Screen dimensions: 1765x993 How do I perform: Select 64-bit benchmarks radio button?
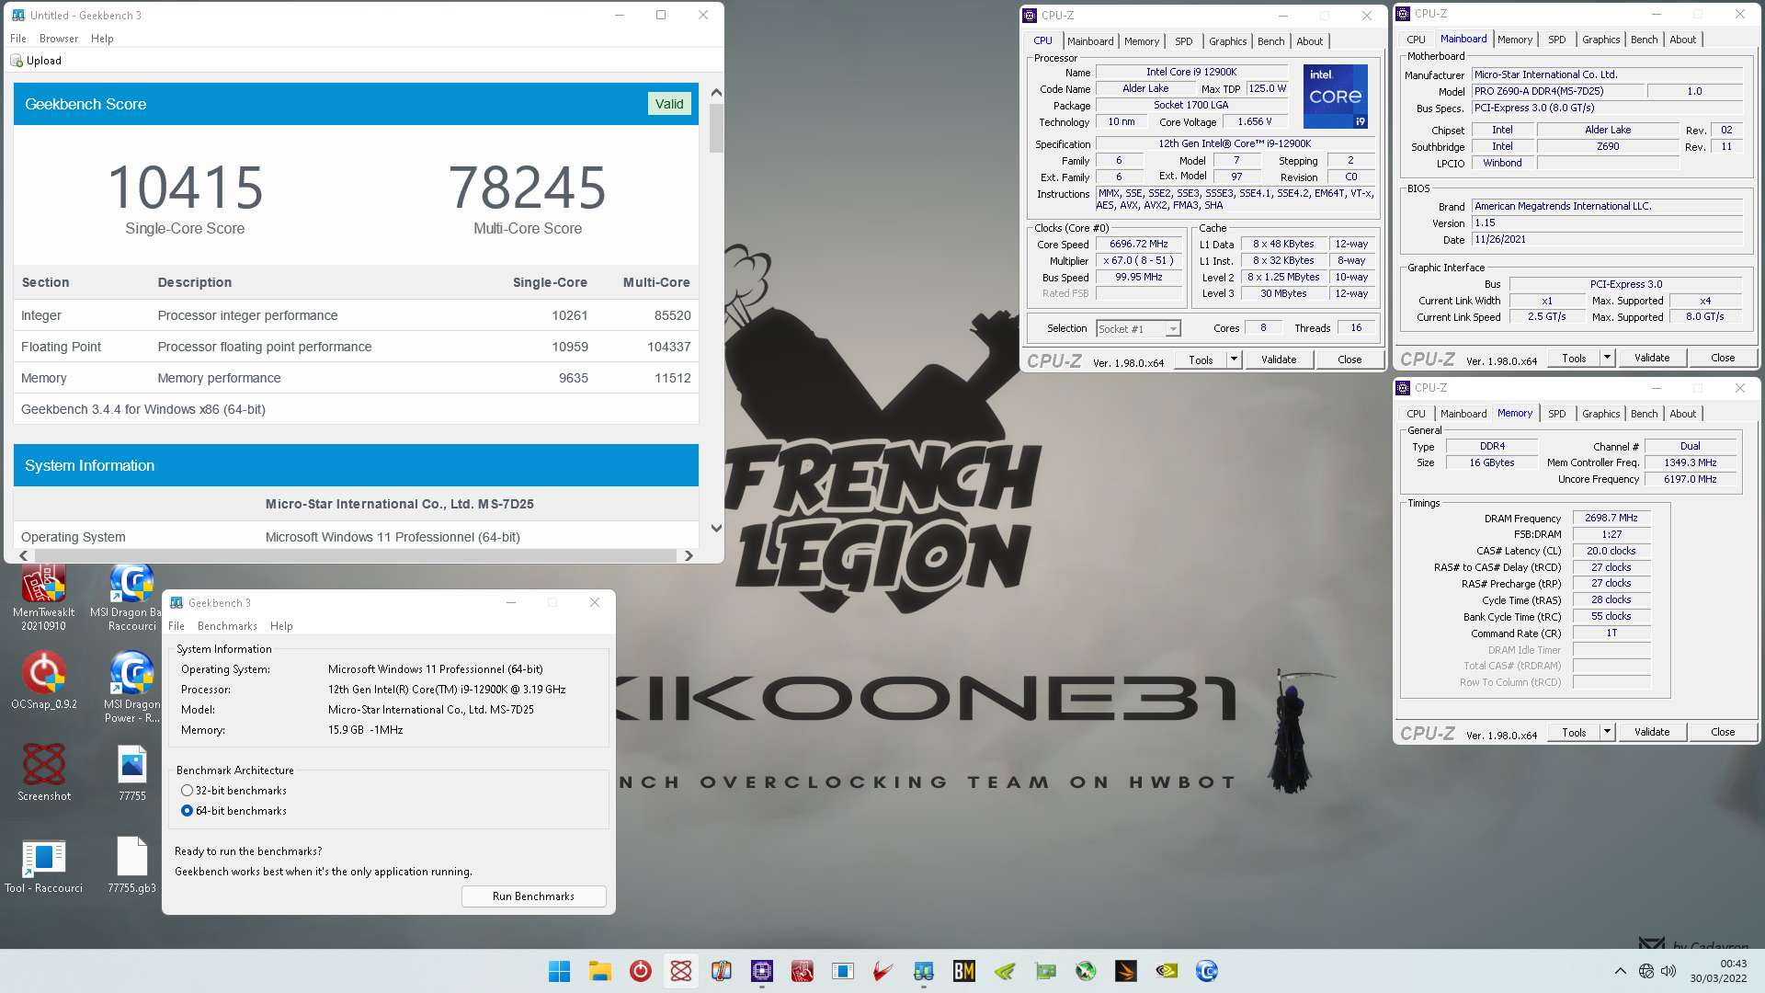tap(188, 810)
